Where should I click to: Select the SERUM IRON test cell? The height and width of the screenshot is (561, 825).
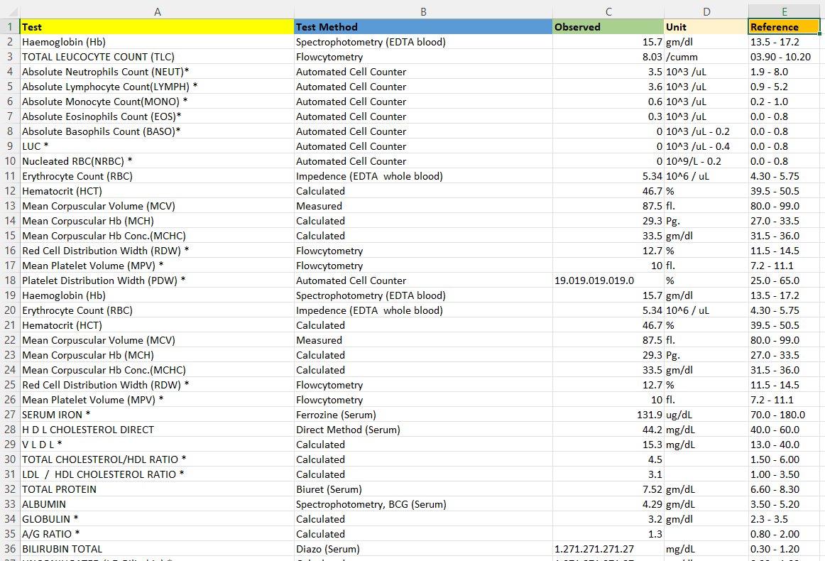[158, 414]
